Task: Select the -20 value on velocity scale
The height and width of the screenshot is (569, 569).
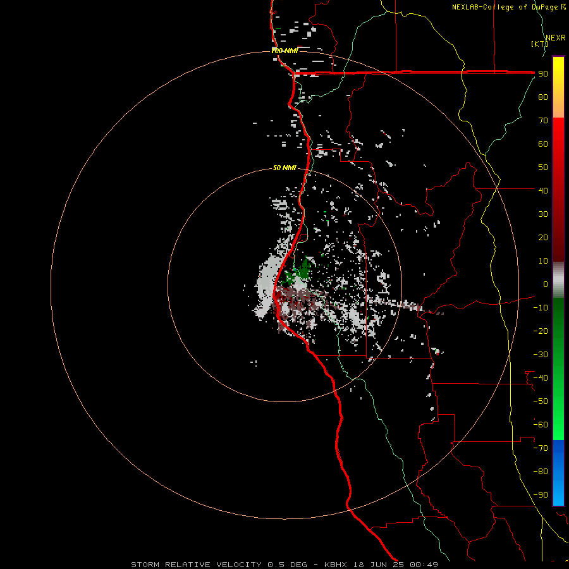Action: [x=541, y=331]
